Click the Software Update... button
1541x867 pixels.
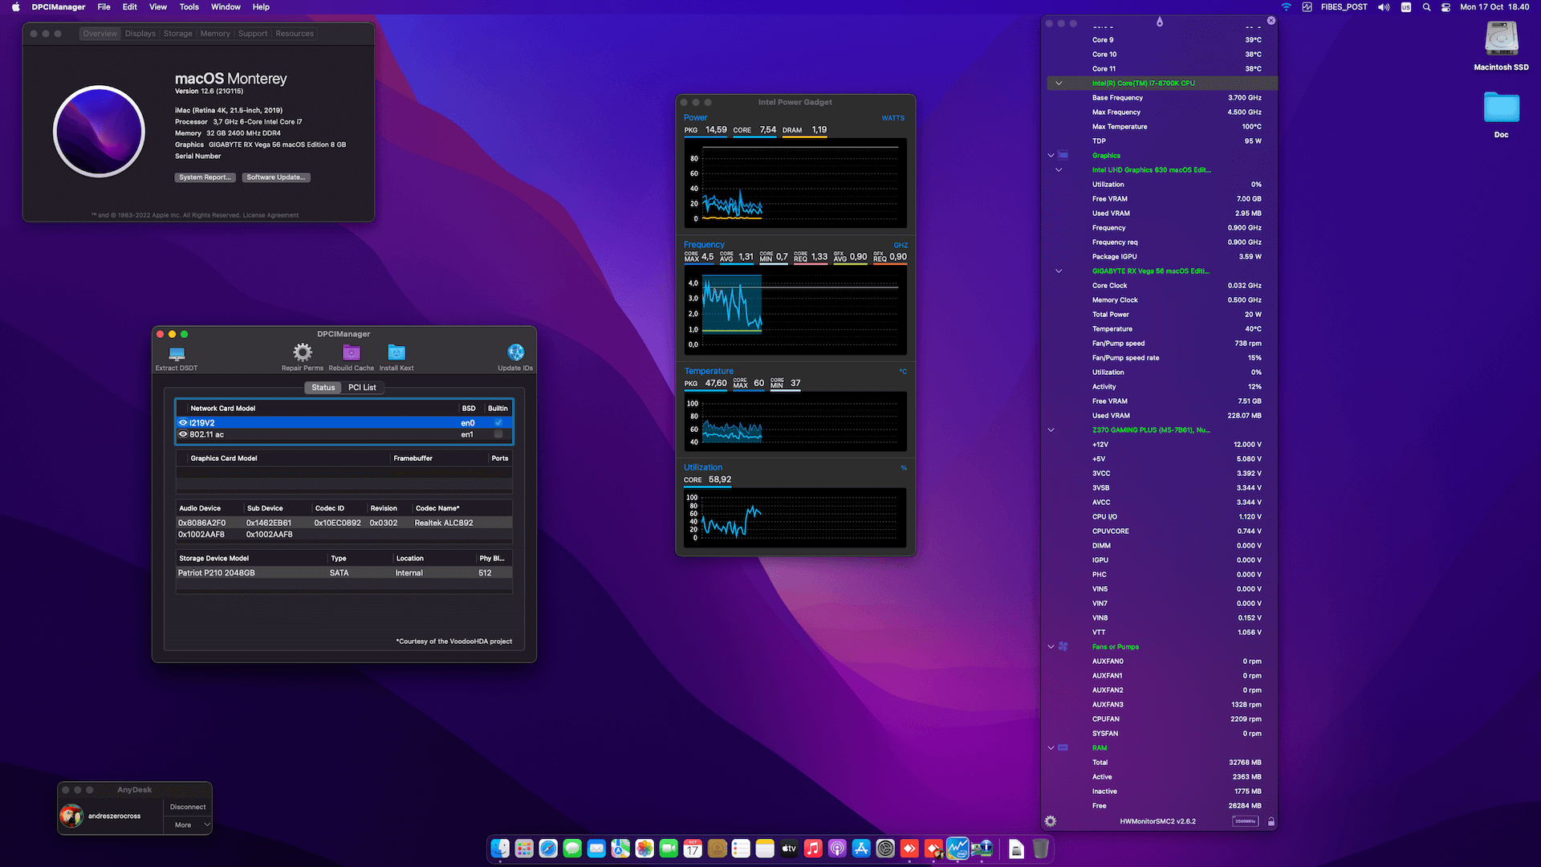click(x=276, y=177)
